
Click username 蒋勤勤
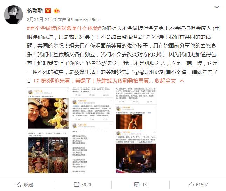35,11
